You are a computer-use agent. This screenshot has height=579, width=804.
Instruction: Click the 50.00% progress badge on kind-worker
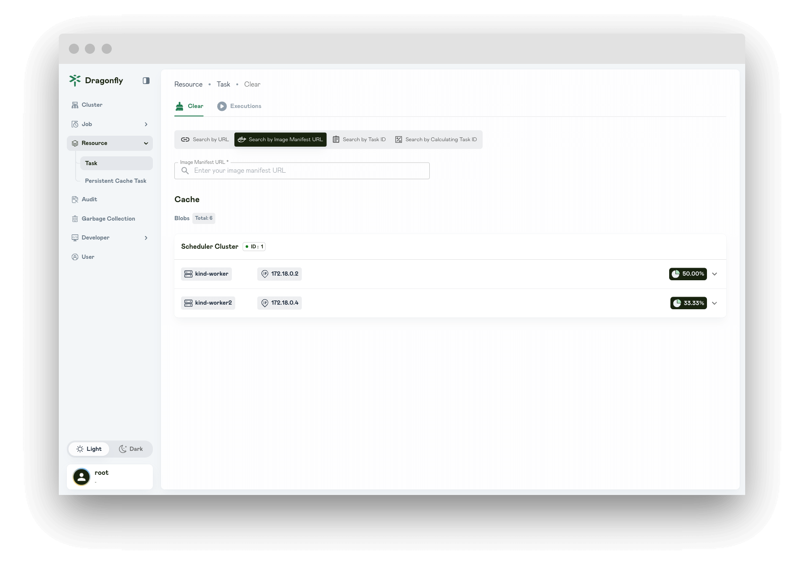(688, 274)
